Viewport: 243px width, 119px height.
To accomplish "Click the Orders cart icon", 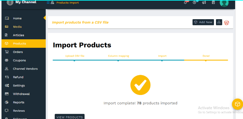I will coord(7,52).
